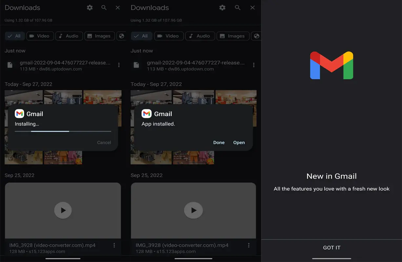The image size is (402, 262).
Task: Tap search icon in left Downloads screen
Action: 104,8
